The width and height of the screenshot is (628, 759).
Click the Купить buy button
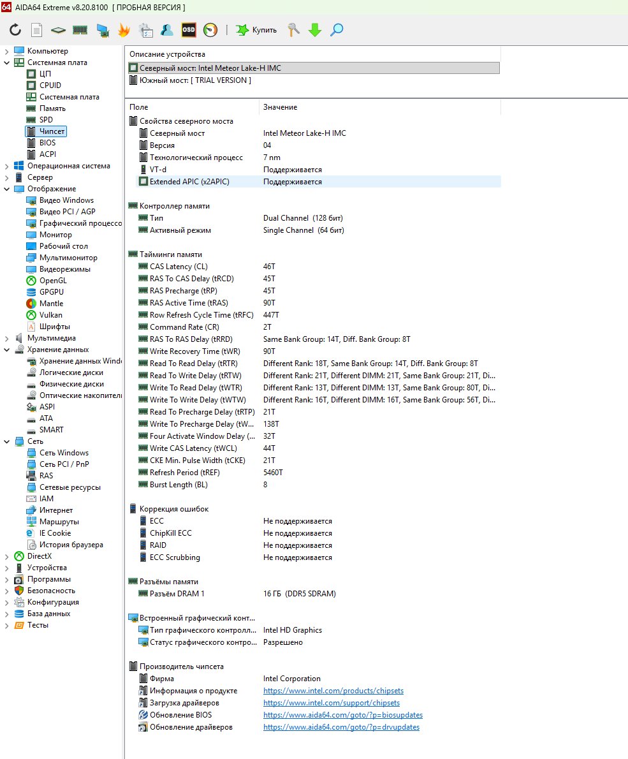pyautogui.click(x=256, y=30)
